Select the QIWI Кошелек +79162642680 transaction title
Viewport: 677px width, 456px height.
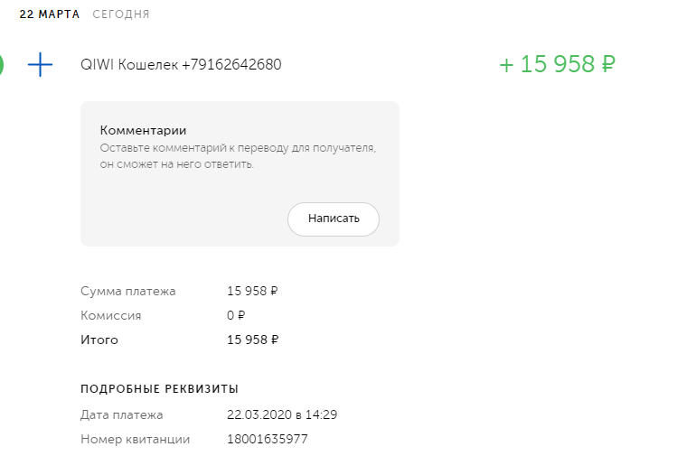point(181,65)
